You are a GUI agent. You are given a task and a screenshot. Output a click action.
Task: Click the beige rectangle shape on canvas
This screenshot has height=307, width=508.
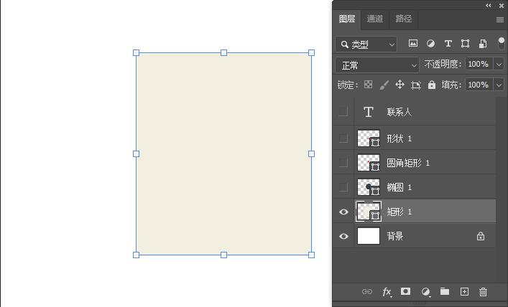click(x=223, y=153)
